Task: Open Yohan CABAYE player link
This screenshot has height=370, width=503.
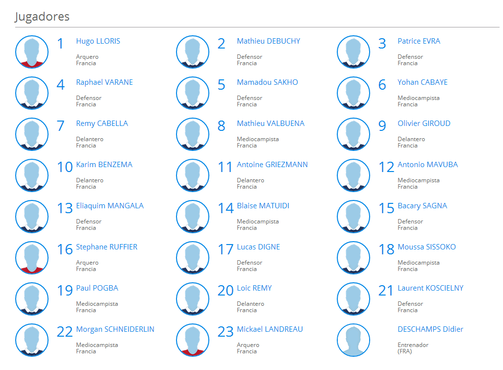Action: point(423,82)
